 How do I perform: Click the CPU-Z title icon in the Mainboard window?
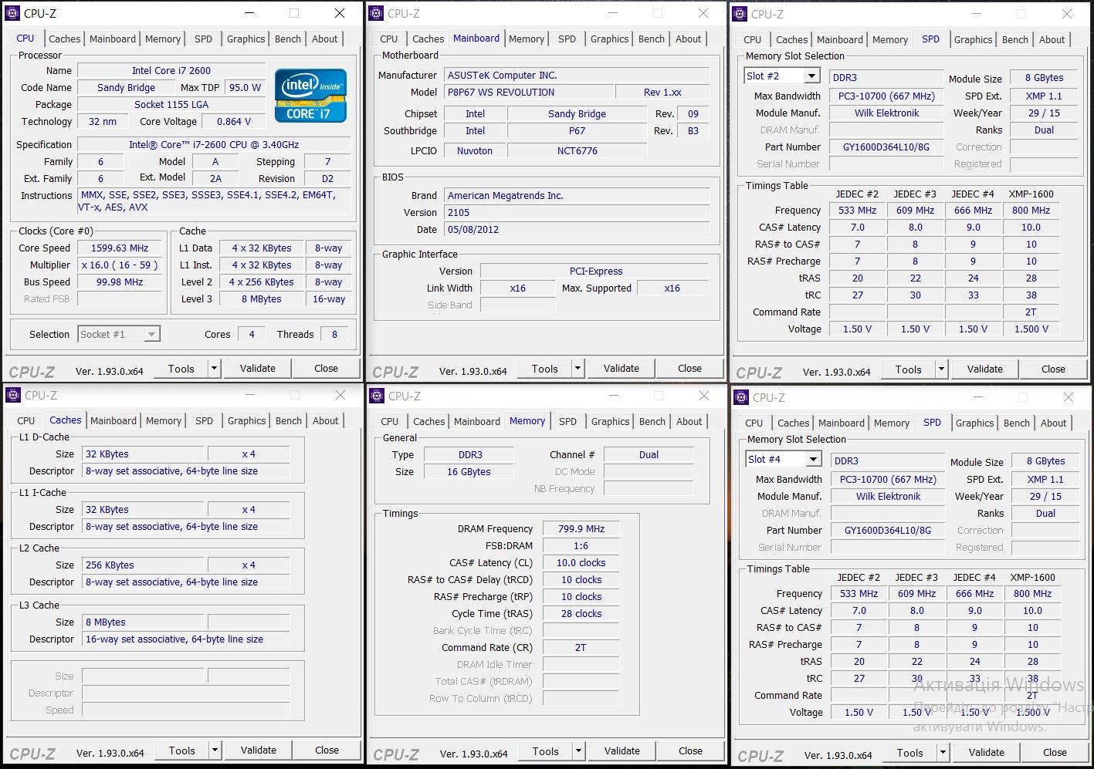pos(376,13)
